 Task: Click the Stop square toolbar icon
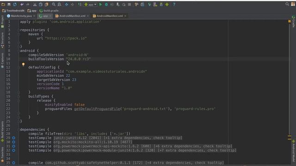pyautogui.click(x=129, y=4)
